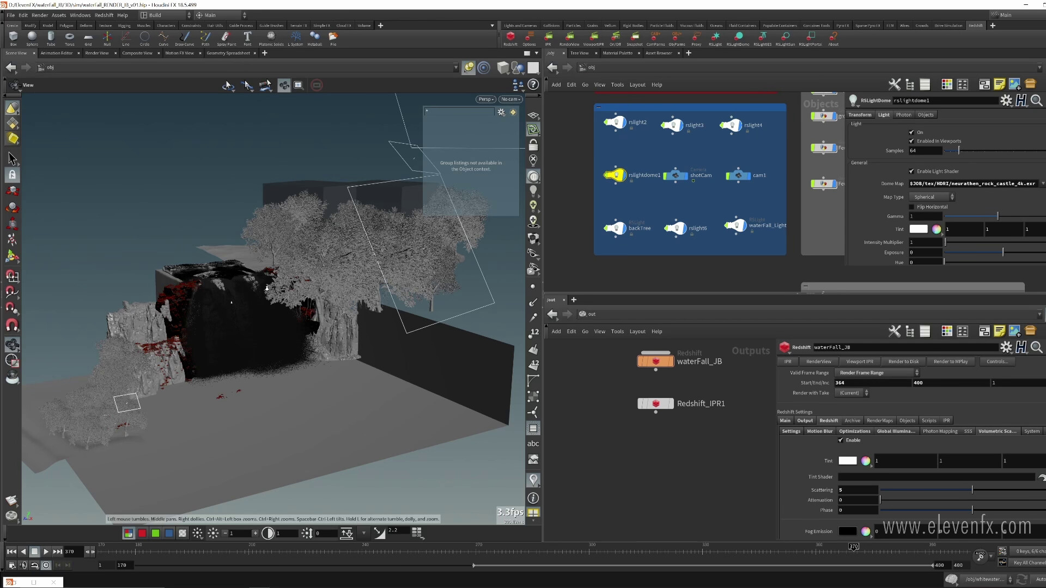Click the Render to Disk button

903,362
